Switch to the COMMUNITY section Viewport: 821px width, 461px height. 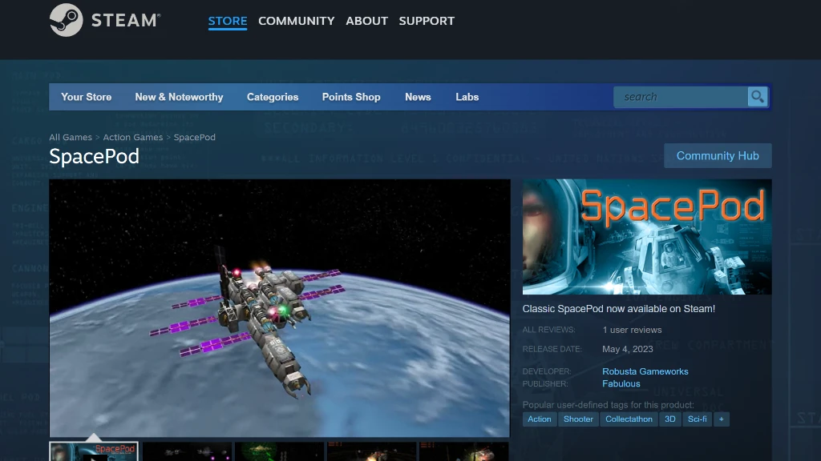click(296, 21)
